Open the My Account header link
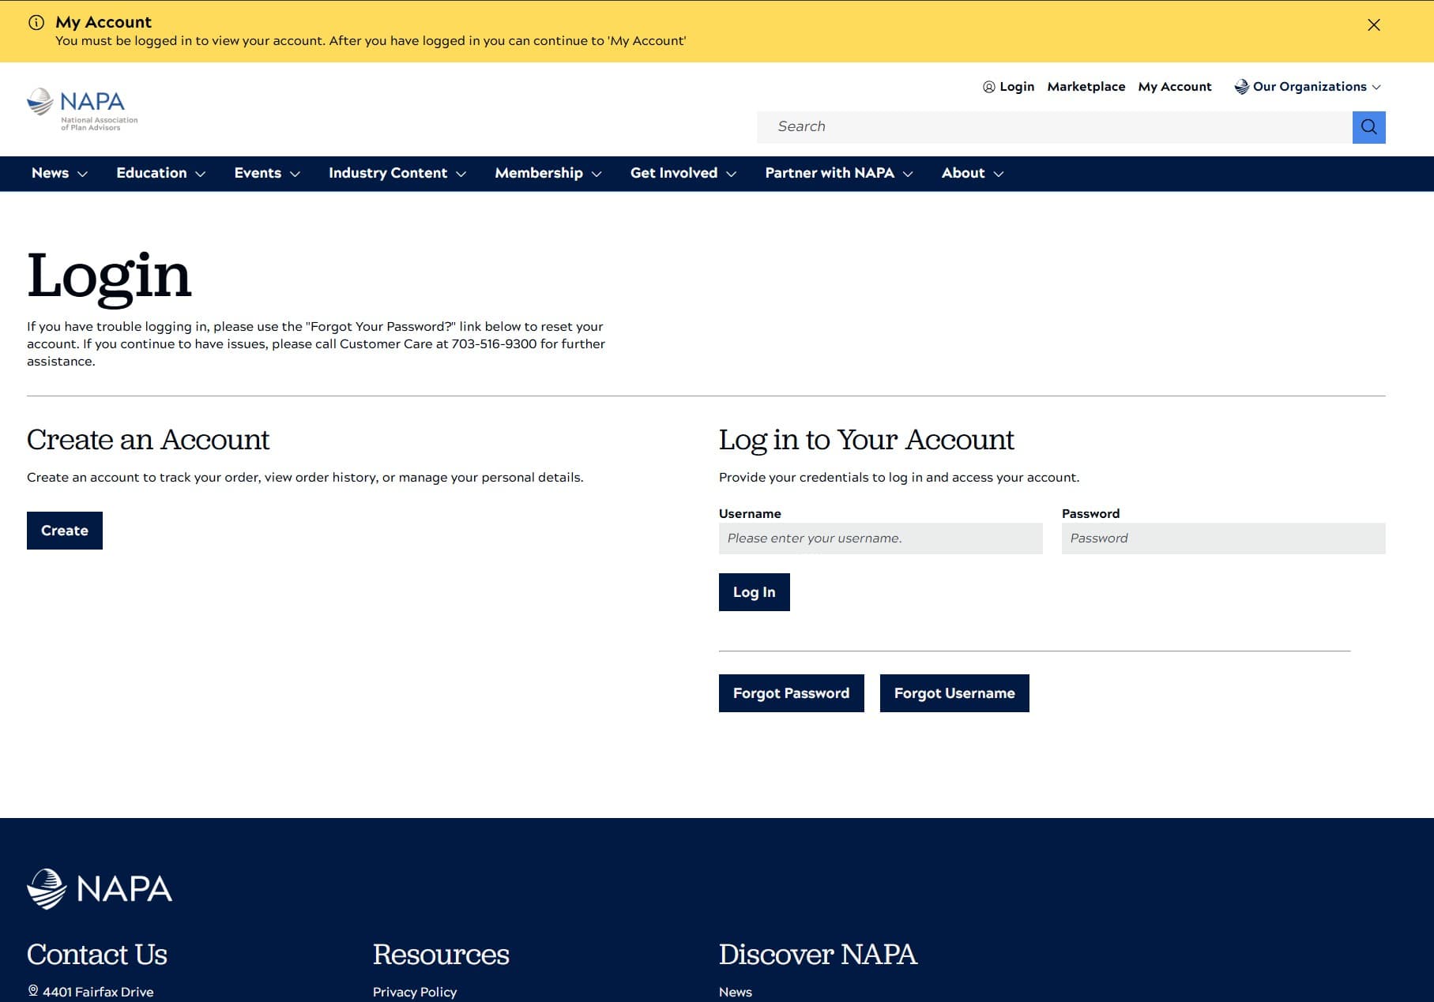The width and height of the screenshot is (1434, 1002). 1175,87
